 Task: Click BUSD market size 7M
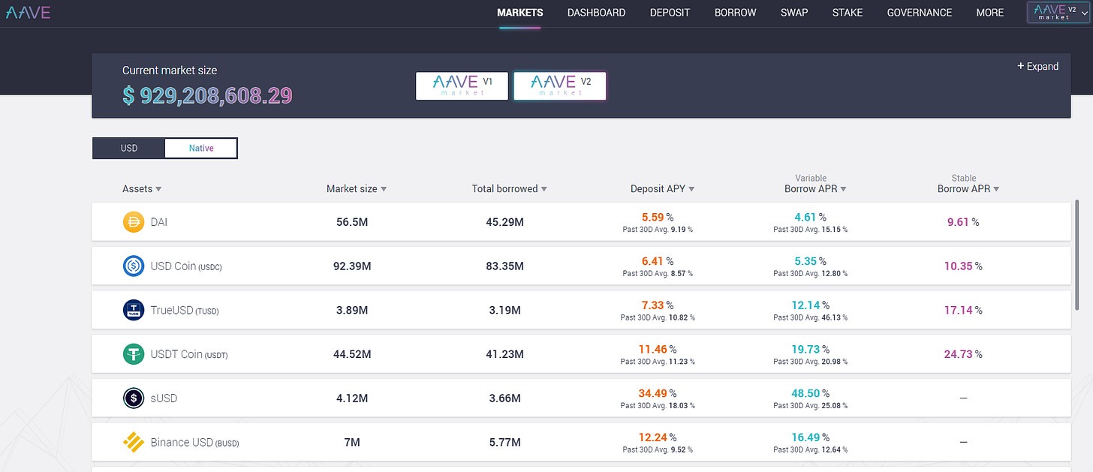click(x=352, y=443)
